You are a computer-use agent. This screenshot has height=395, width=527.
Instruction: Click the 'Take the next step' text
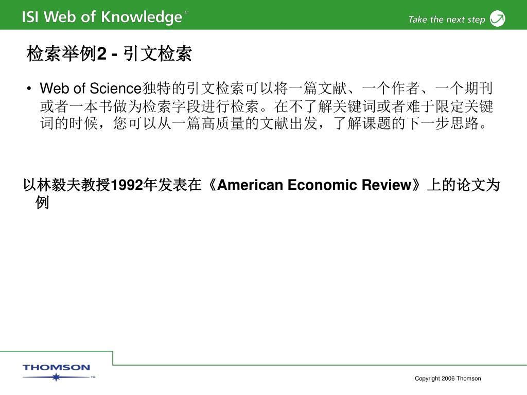pyautogui.click(x=447, y=20)
